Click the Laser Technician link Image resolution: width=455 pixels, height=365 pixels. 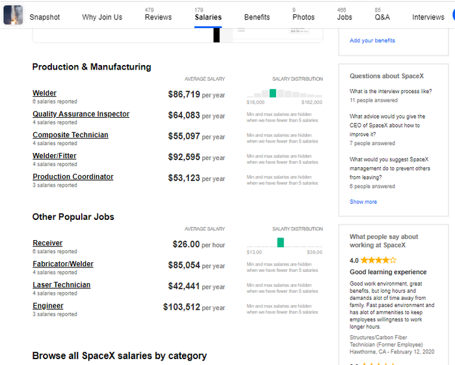click(61, 285)
